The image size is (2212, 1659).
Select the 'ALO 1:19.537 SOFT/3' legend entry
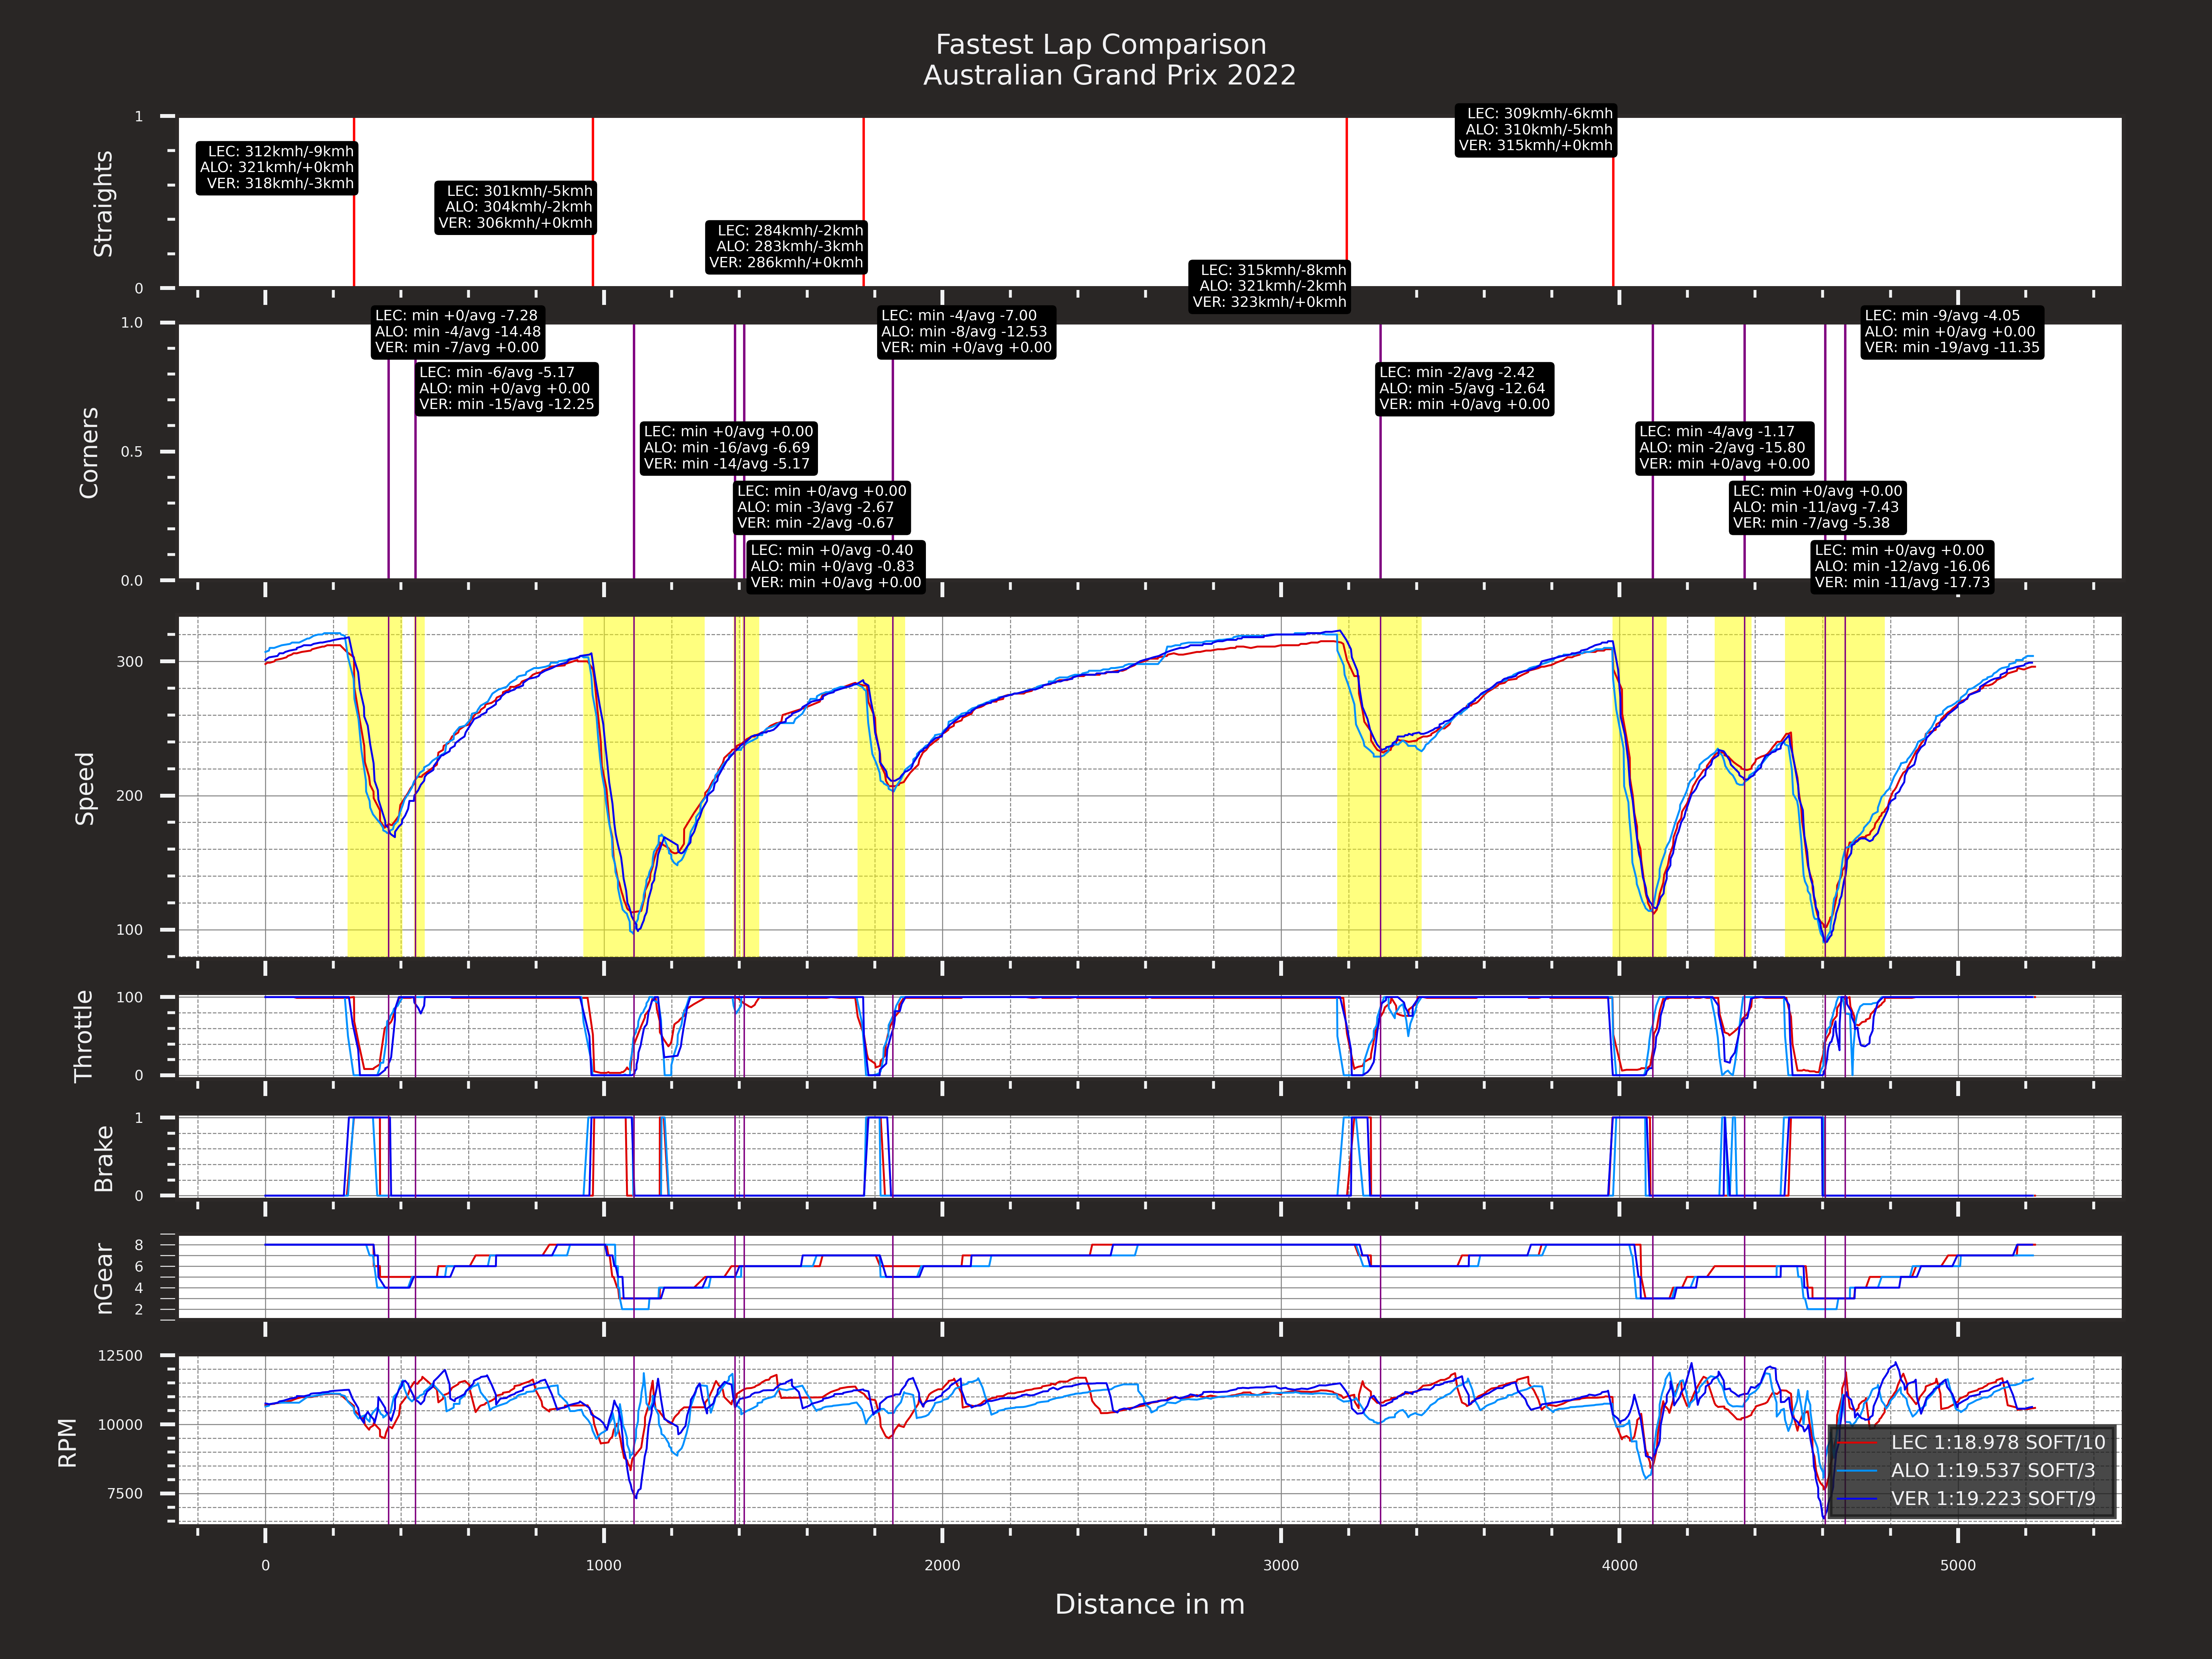point(1993,1470)
